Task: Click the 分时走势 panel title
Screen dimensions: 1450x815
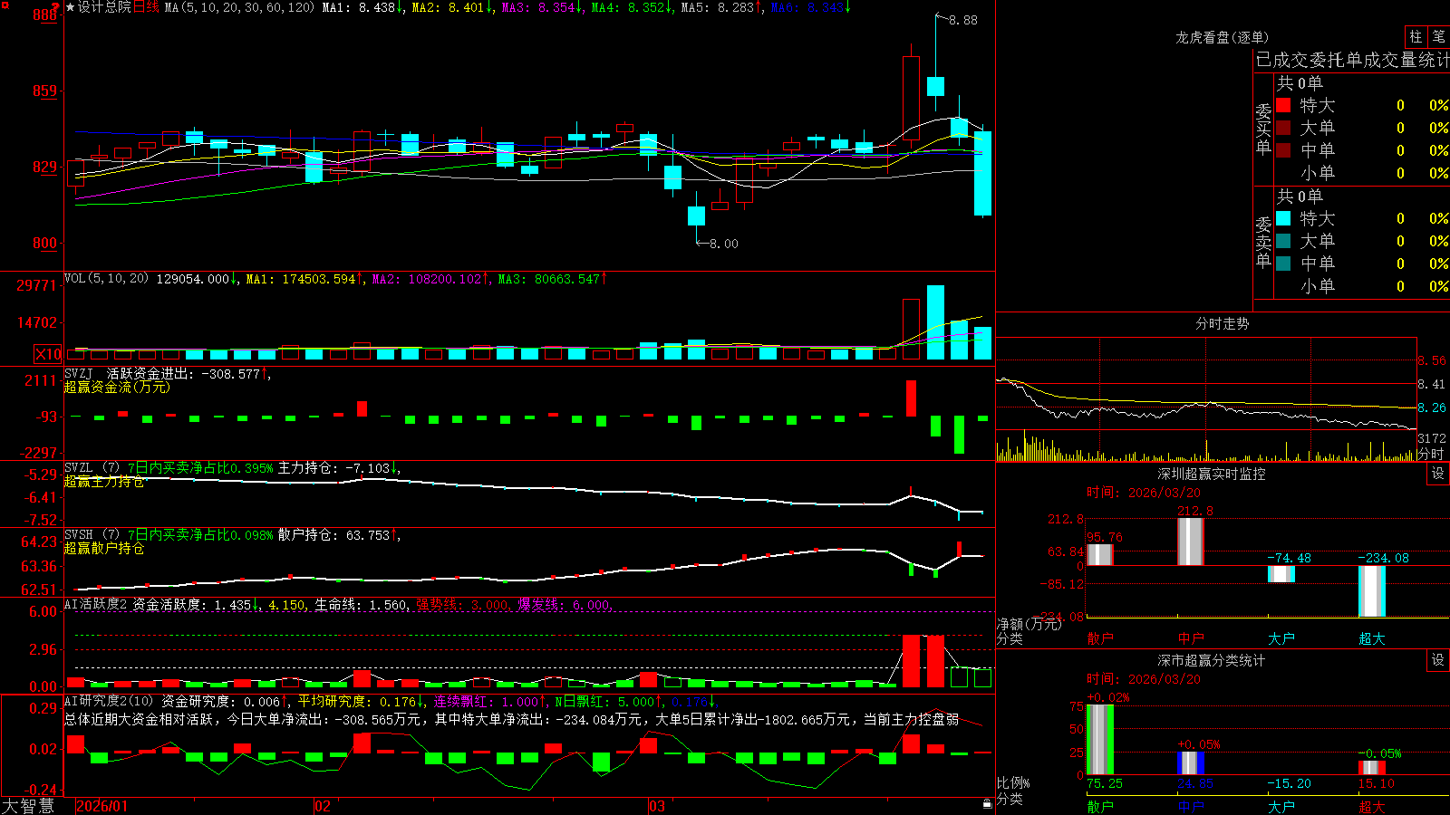Action: (1223, 323)
